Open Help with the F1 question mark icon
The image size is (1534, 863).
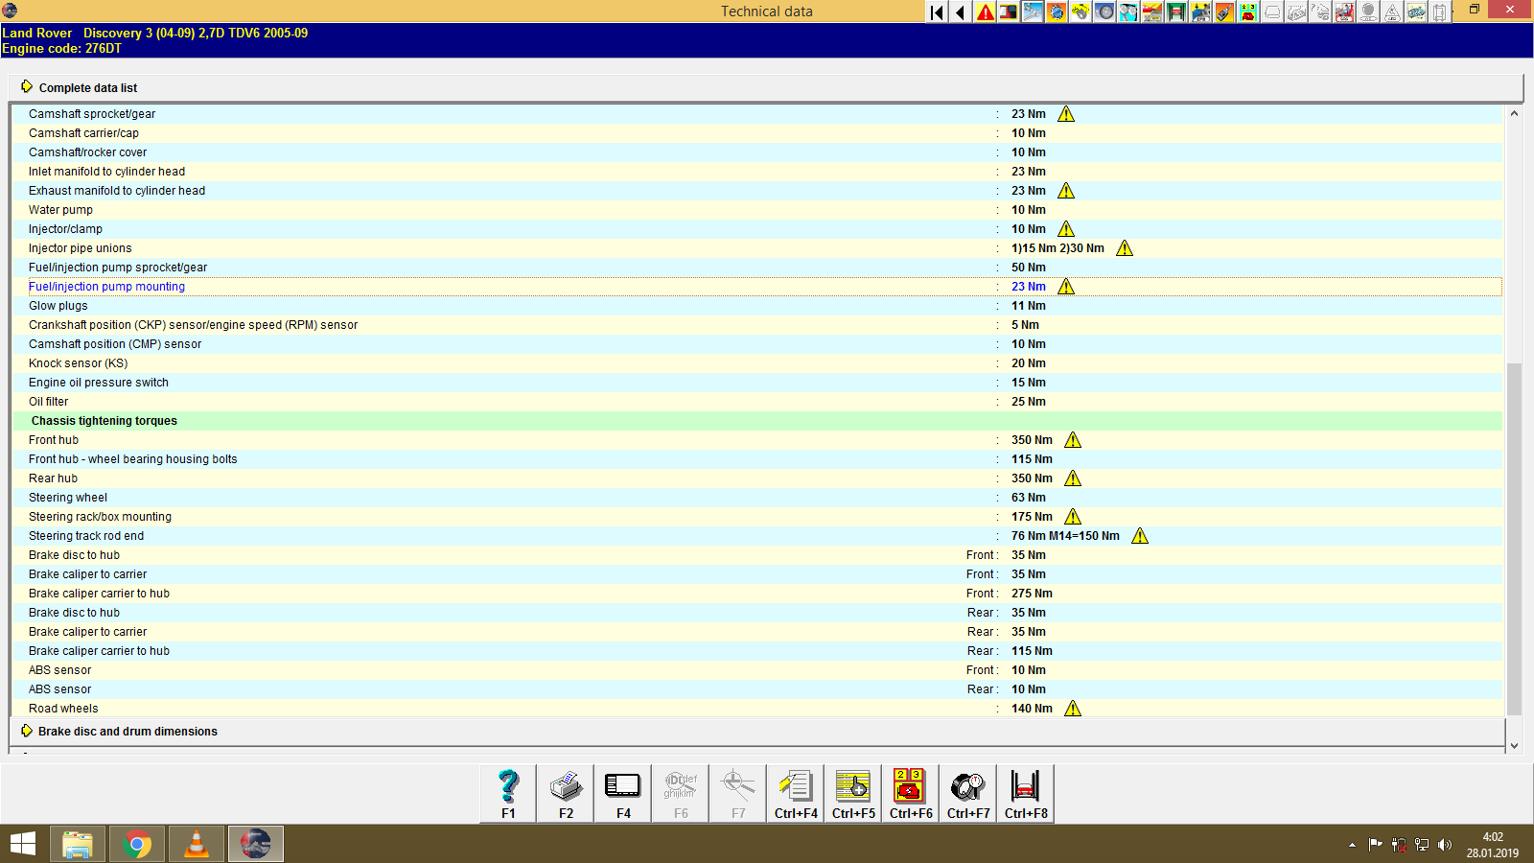pos(507,793)
